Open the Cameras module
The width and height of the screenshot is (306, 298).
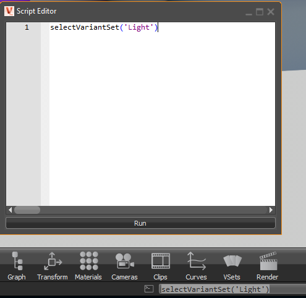point(124,266)
